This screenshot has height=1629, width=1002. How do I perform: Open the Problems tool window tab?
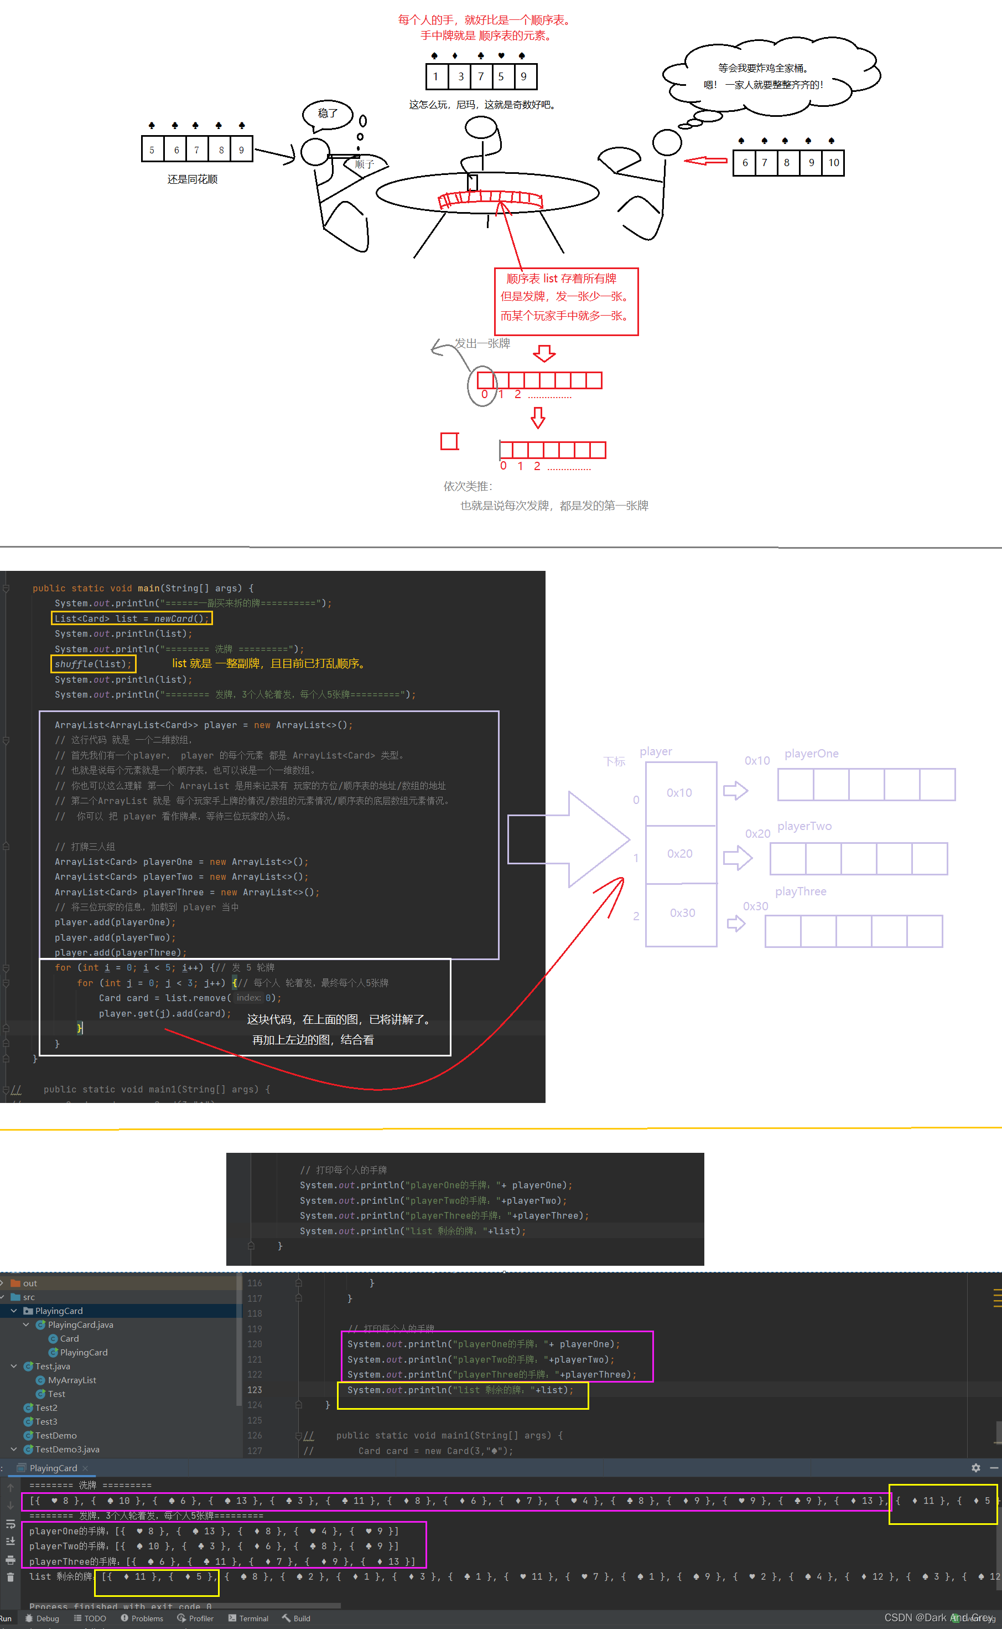click(x=142, y=1618)
